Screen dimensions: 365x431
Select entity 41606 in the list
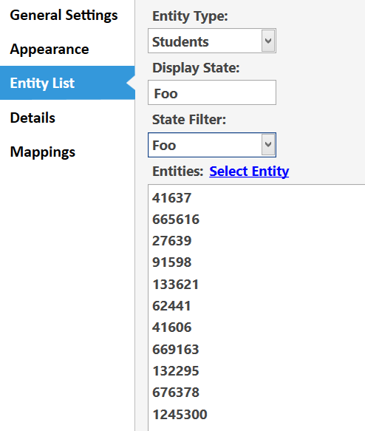coord(171,328)
